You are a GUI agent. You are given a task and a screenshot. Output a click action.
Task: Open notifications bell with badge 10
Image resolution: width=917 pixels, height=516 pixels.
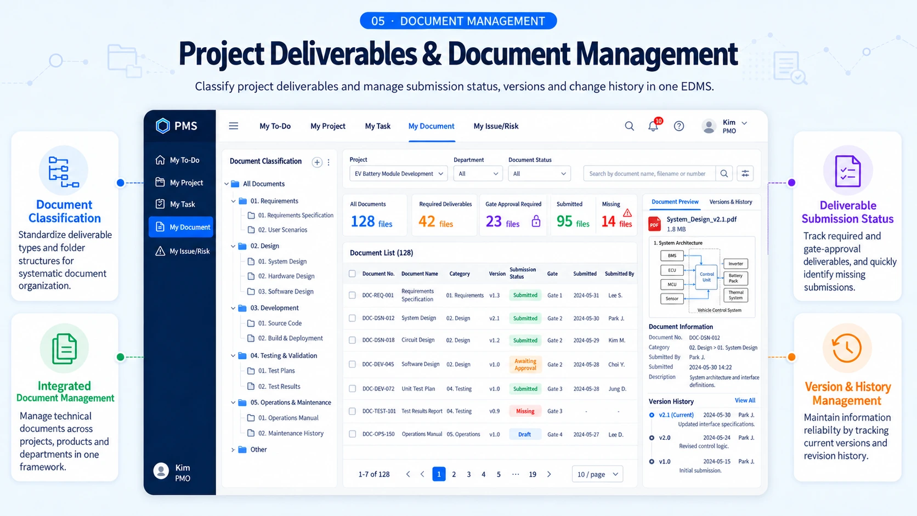pyautogui.click(x=653, y=126)
